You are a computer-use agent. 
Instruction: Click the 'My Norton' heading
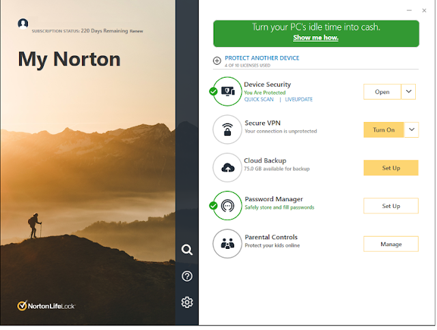coord(69,59)
